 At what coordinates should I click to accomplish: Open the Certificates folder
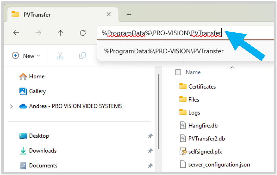pos(197,86)
